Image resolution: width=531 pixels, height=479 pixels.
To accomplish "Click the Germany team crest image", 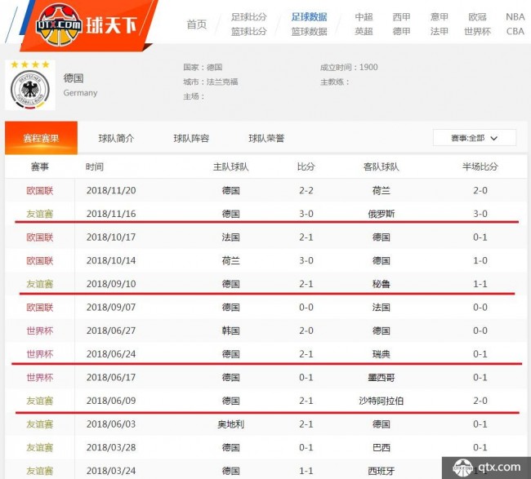I will [30, 85].
